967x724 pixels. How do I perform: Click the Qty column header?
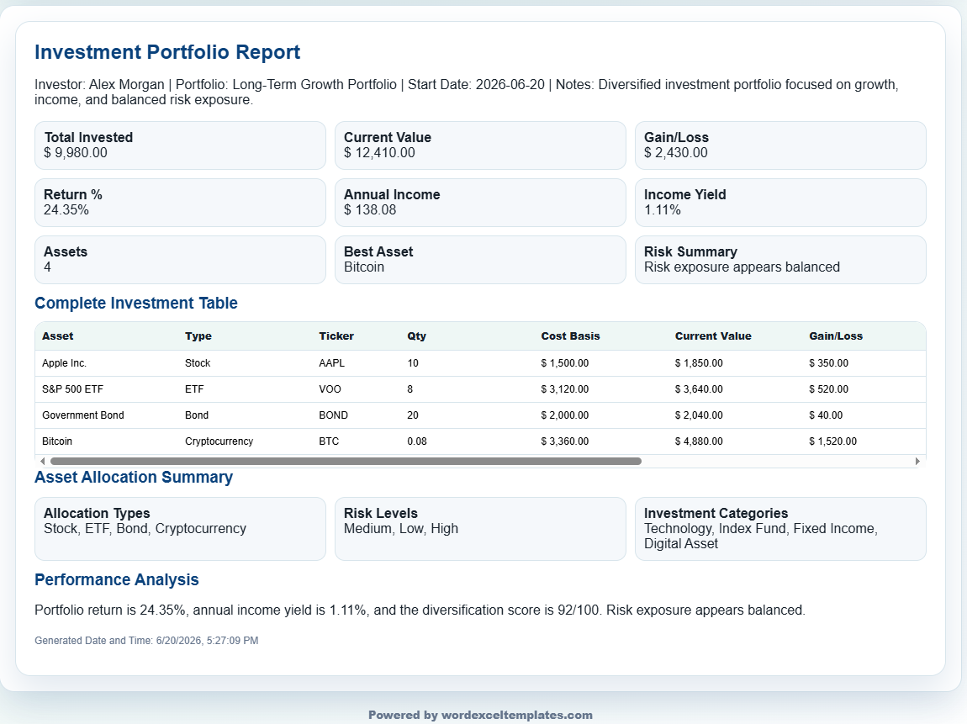(416, 336)
